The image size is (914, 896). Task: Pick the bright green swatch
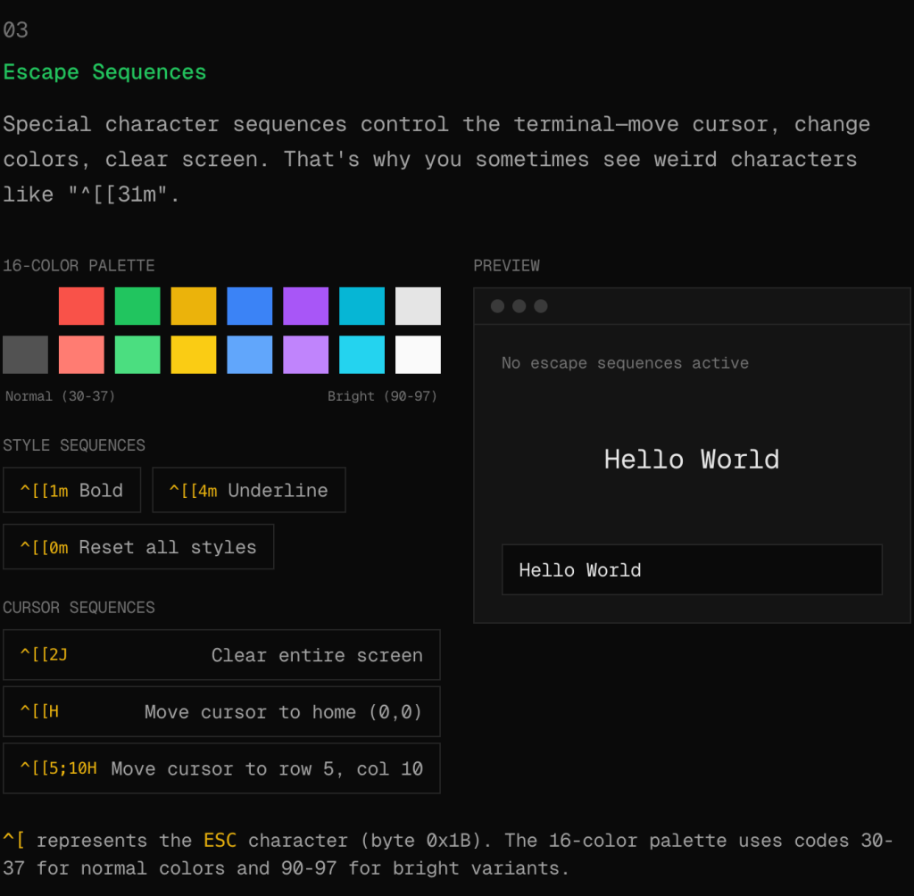[137, 354]
